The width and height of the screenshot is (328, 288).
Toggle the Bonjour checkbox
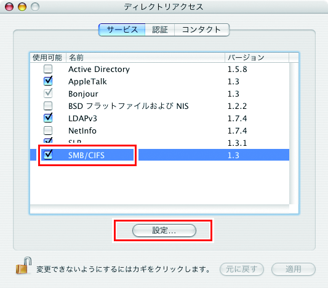(48, 94)
